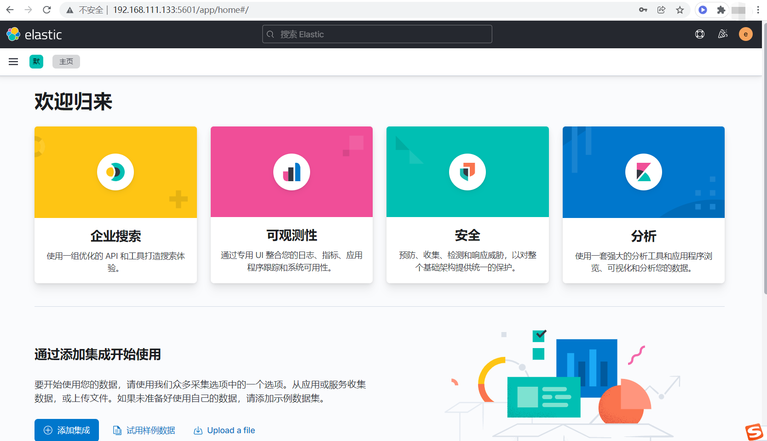767x441 pixels.
Task: Click the 添加集成 button
Action: [x=67, y=430]
